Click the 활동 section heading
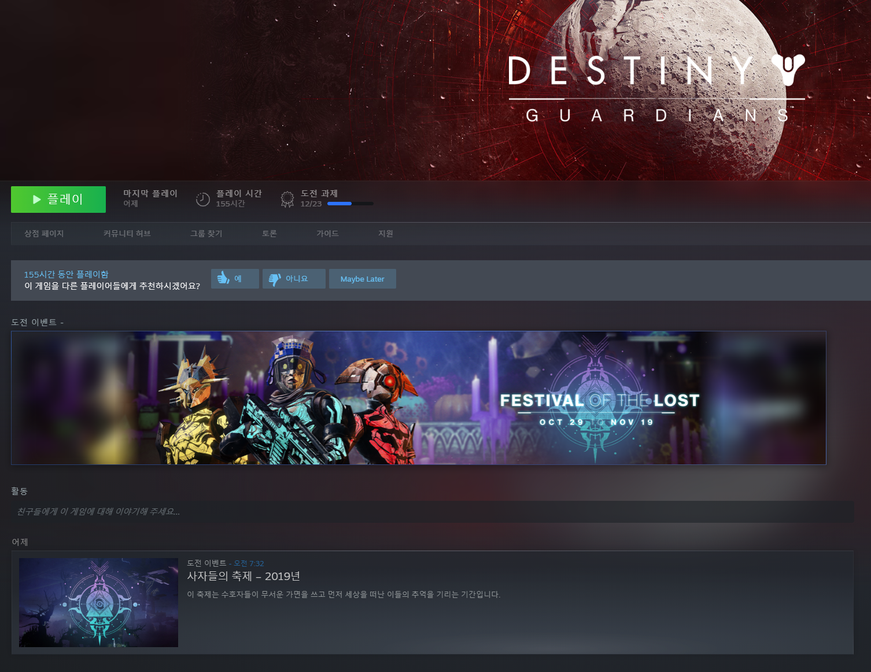This screenshot has height=672, width=871. coord(19,491)
